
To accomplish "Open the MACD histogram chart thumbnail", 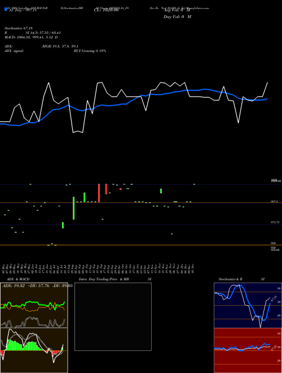I will 34,350.
